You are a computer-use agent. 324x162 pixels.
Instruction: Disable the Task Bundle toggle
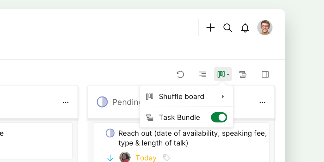(219, 117)
